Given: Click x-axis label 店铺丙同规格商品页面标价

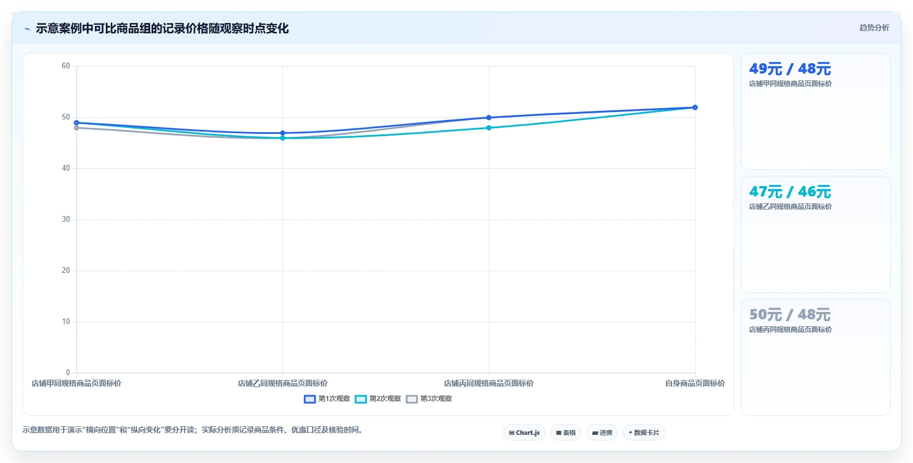Looking at the screenshot, I should [x=489, y=383].
